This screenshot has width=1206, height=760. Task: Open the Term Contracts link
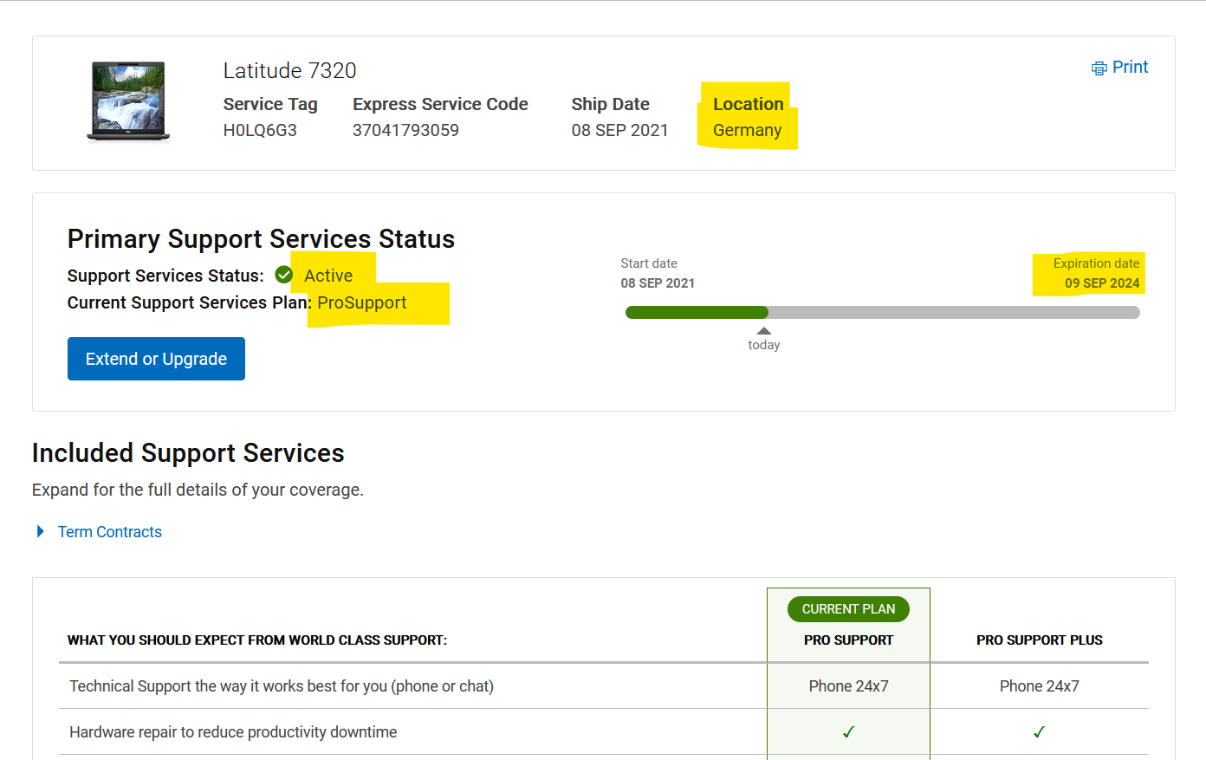click(110, 532)
